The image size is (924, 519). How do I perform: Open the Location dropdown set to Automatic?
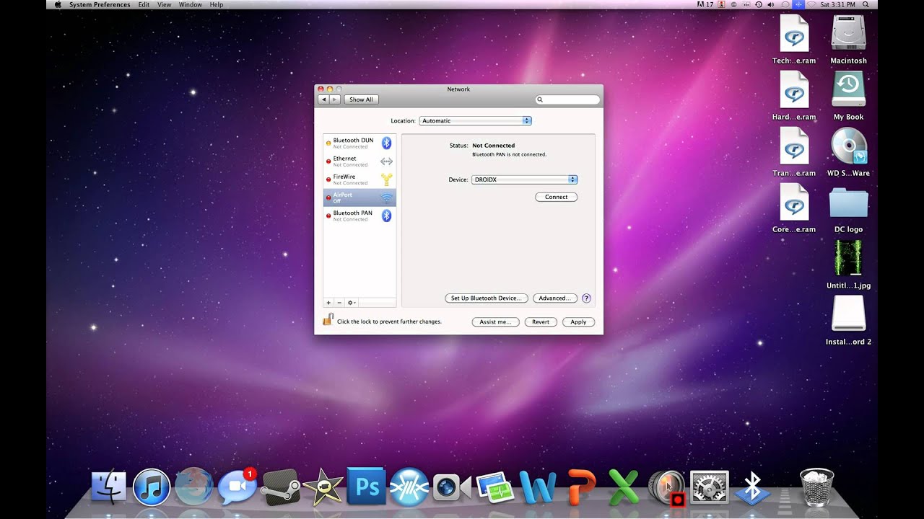point(475,120)
